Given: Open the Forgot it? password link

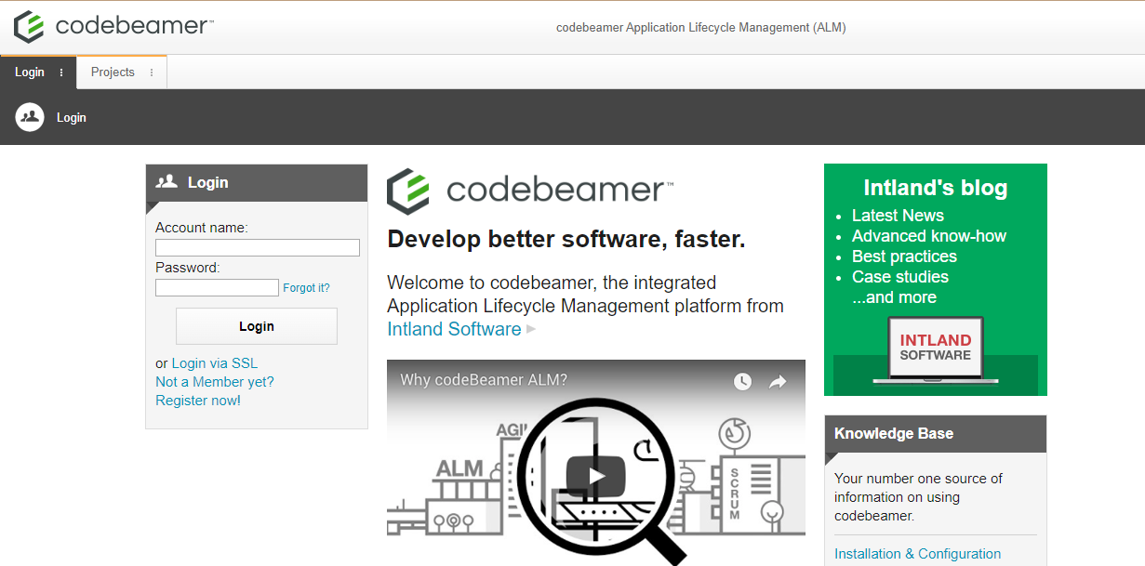Looking at the screenshot, I should (306, 287).
